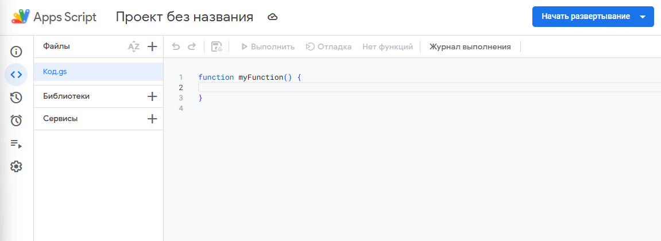
Task: Add a service with plus icon
Action: (152, 119)
